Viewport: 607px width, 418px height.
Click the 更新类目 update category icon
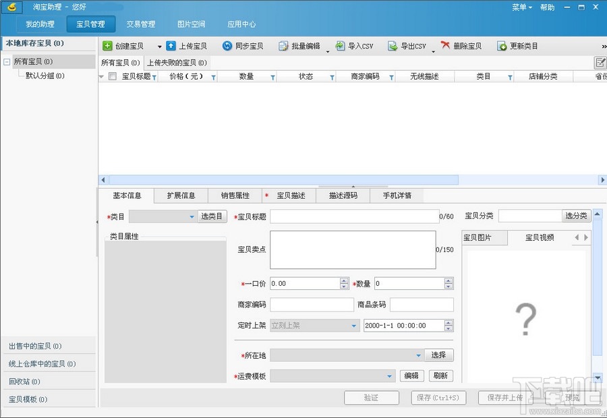click(502, 46)
